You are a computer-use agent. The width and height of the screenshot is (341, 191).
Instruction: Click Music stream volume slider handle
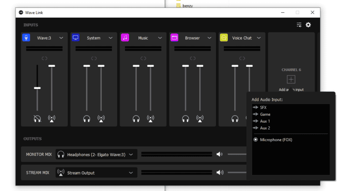(x=150, y=66)
